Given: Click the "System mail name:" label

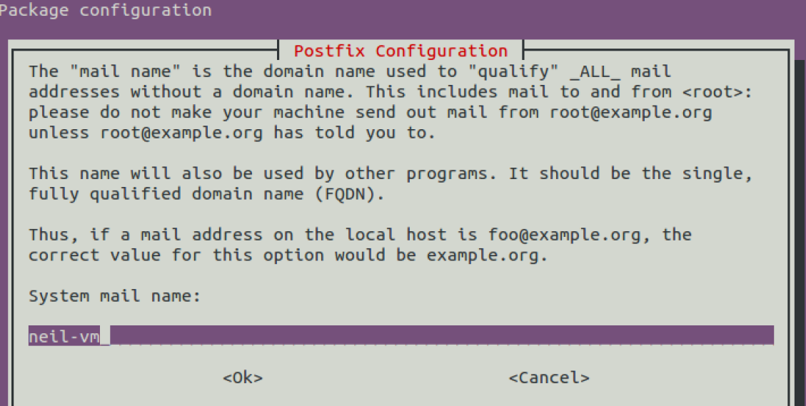Looking at the screenshot, I should [115, 295].
